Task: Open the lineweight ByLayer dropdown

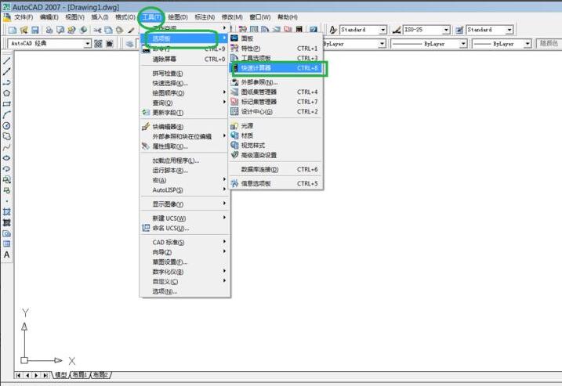Action: point(528,44)
